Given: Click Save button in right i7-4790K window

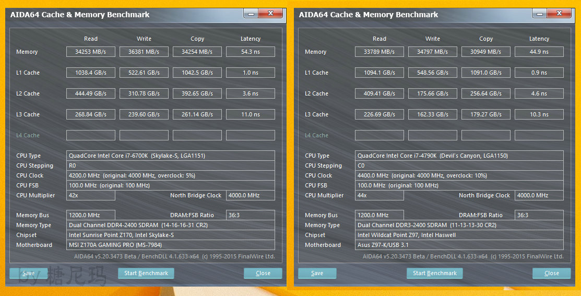Looking at the screenshot, I should pyautogui.click(x=317, y=274).
